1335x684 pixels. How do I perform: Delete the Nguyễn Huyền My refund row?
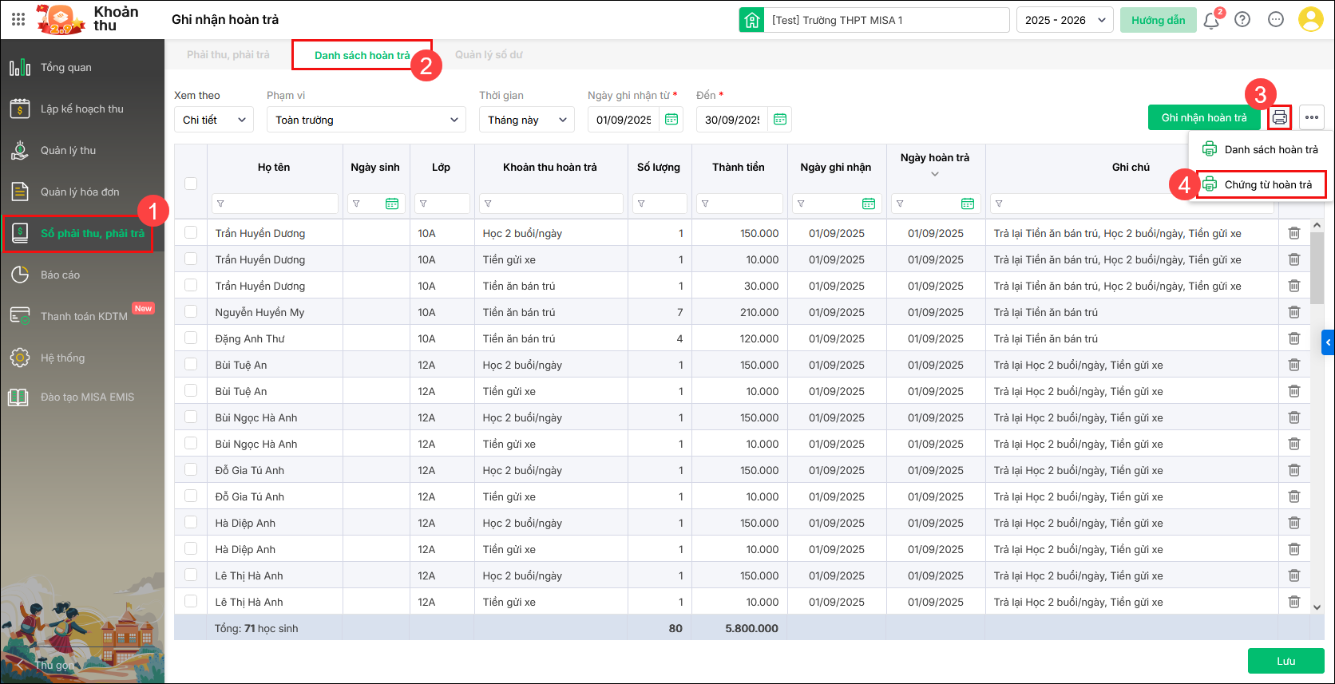click(x=1293, y=312)
